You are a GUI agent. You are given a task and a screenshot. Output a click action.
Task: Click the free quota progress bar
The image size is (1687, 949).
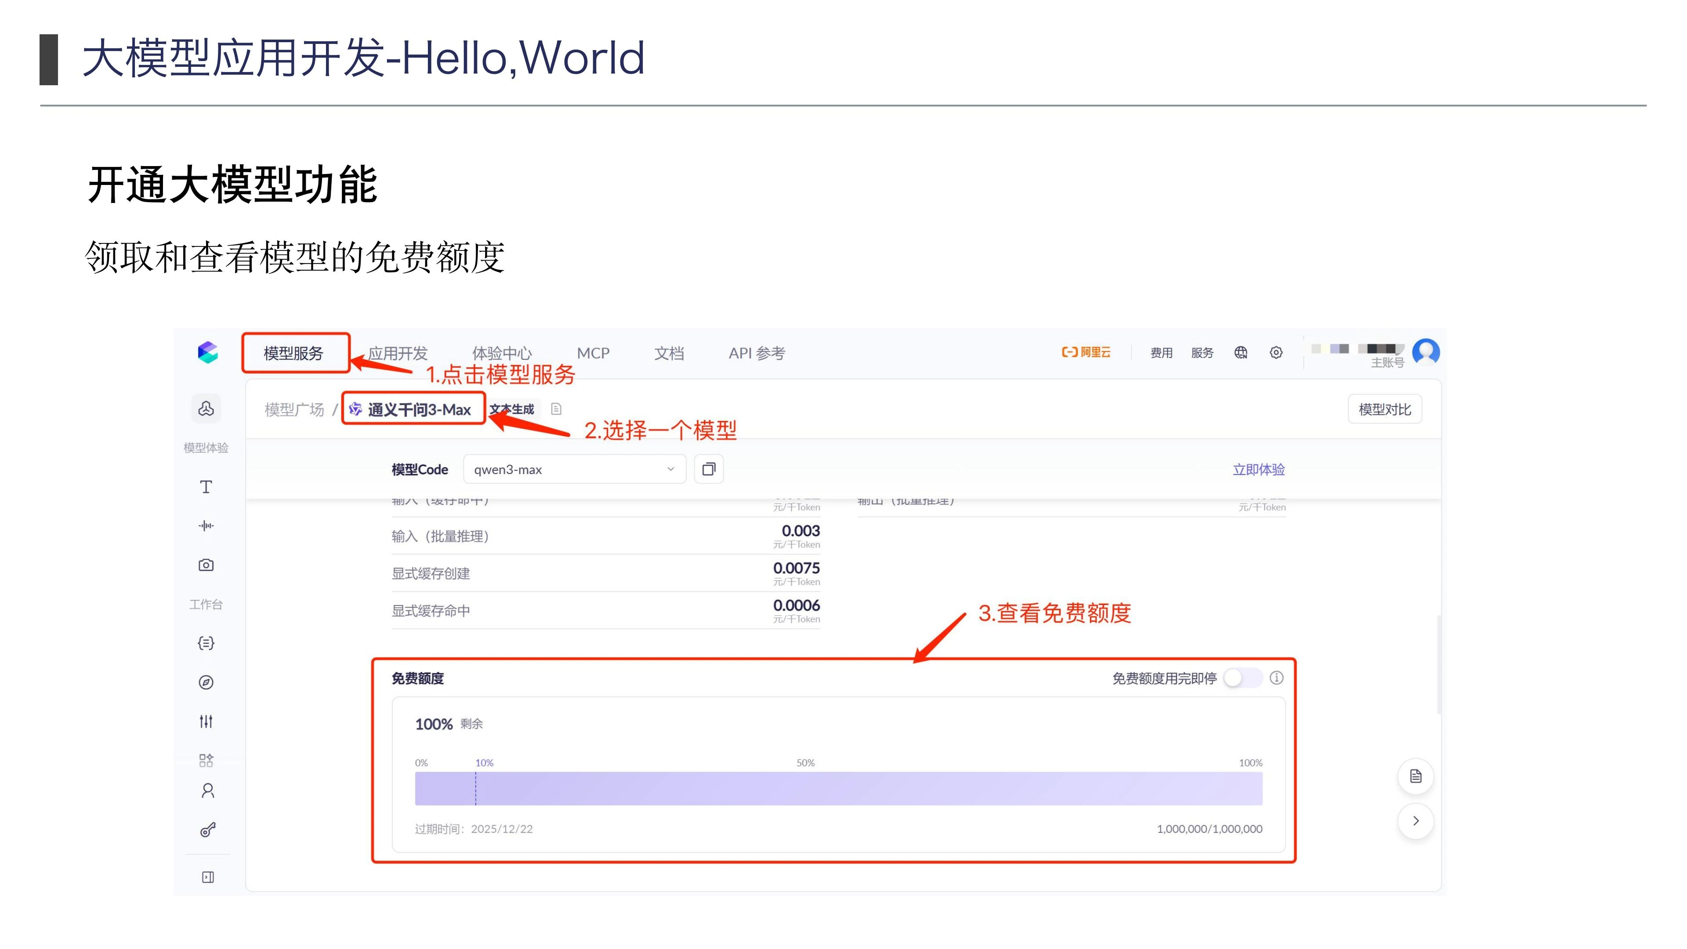pyautogui.click(x=838, y=789)
